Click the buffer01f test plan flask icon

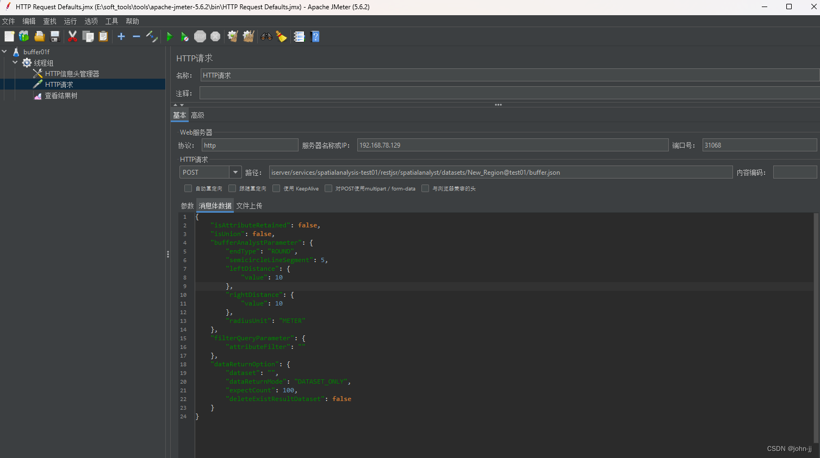click(16, 52)
